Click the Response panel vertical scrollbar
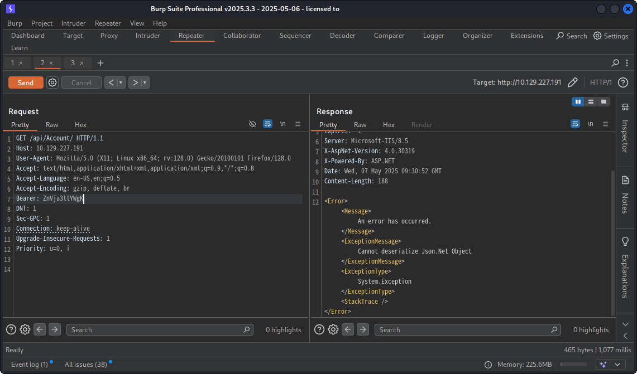The height and width of the screenshot is (374, 637). [613, 240]
